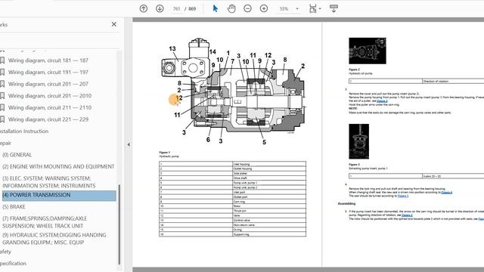Open bookmark Wiring diagram, circuit 201 — 207

coord(48,84)
